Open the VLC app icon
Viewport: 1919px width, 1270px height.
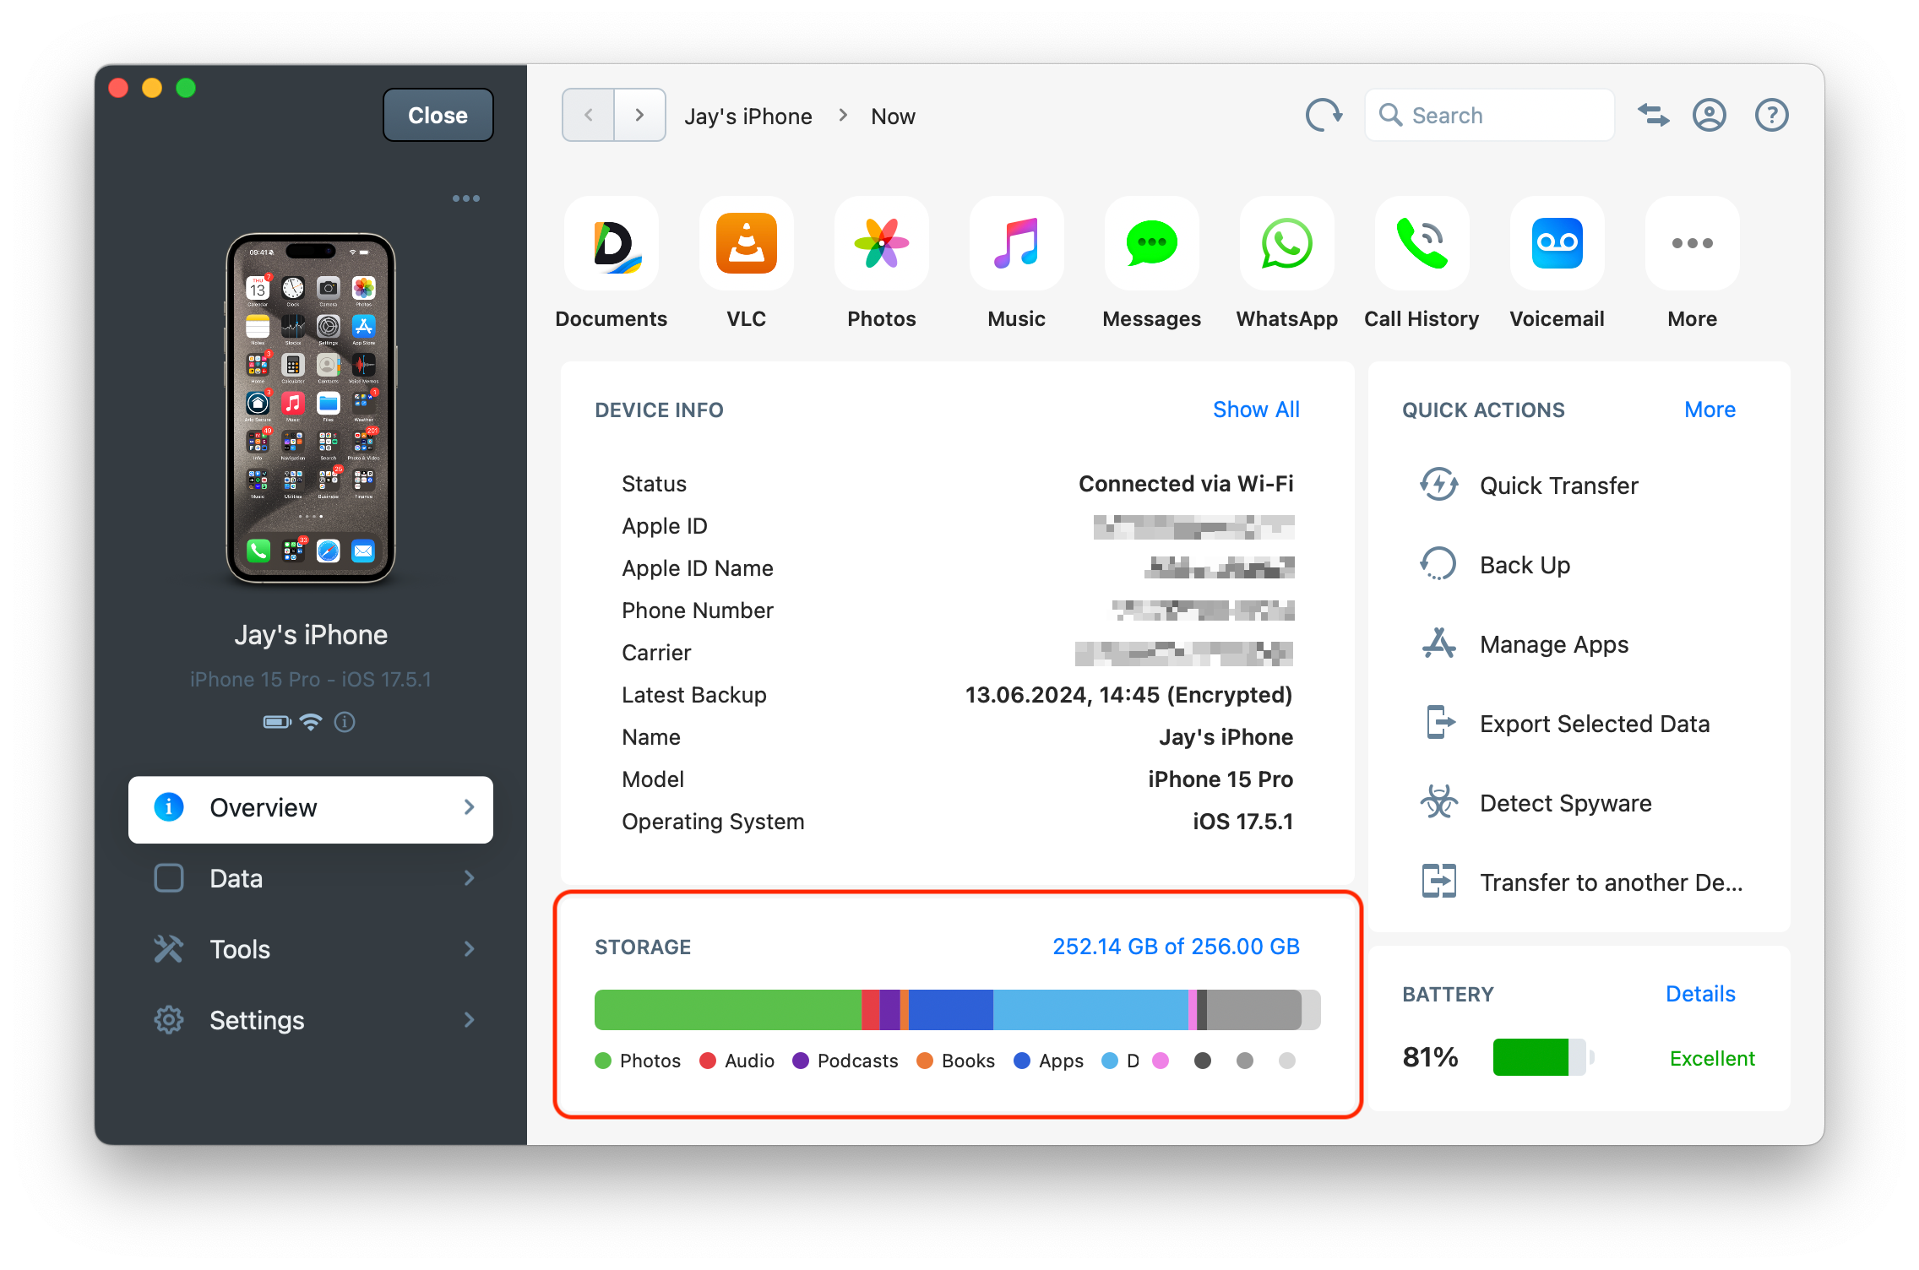pos(747,243)
